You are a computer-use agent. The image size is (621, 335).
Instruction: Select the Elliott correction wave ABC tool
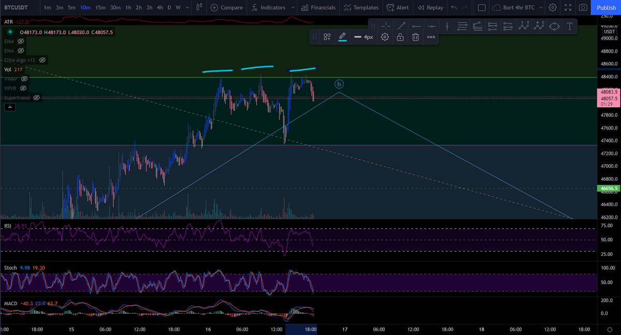pos(539,26)
